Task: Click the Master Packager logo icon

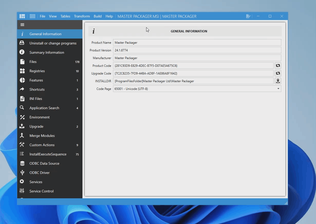Action: click(x=22, y=16)
